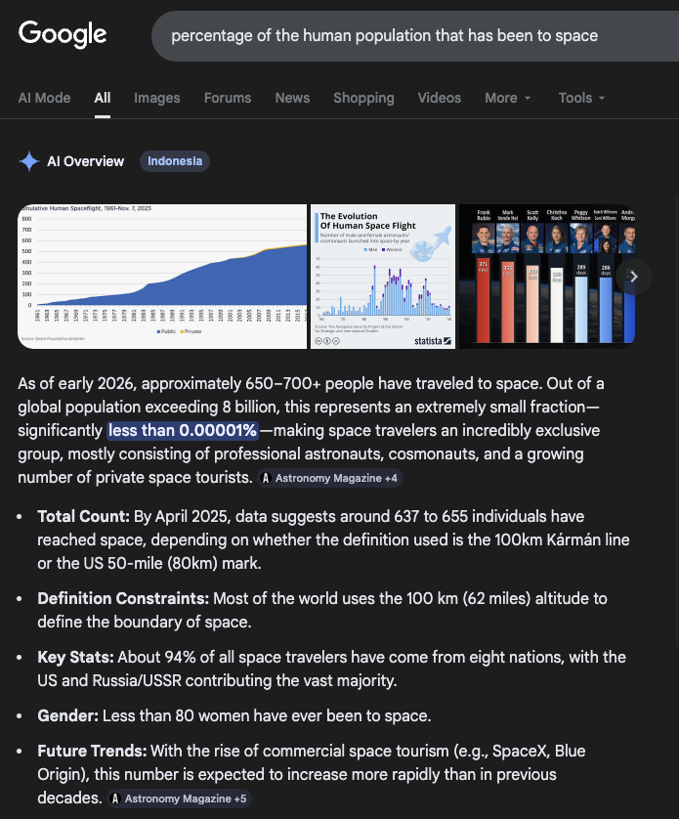Open the Astronomy Magazine +4 source chip
This screenshot has height=819, width=679.
click(330, 478)
